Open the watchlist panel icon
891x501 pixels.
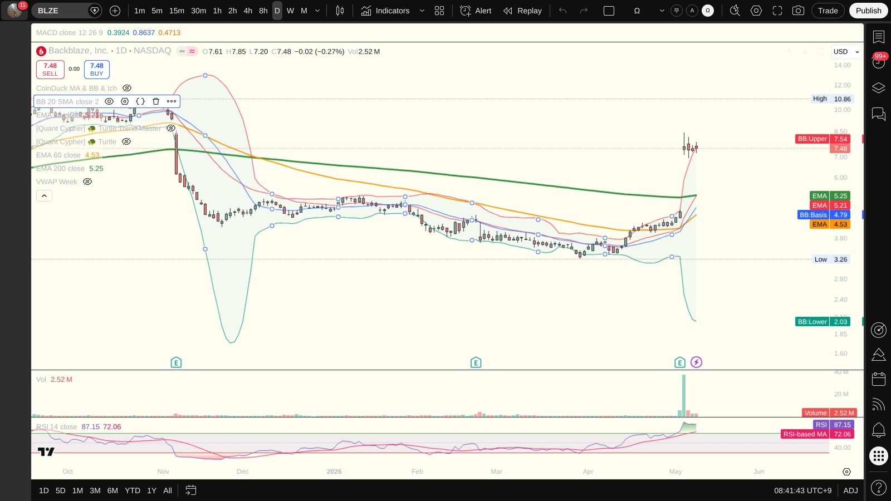pos(879,37)
